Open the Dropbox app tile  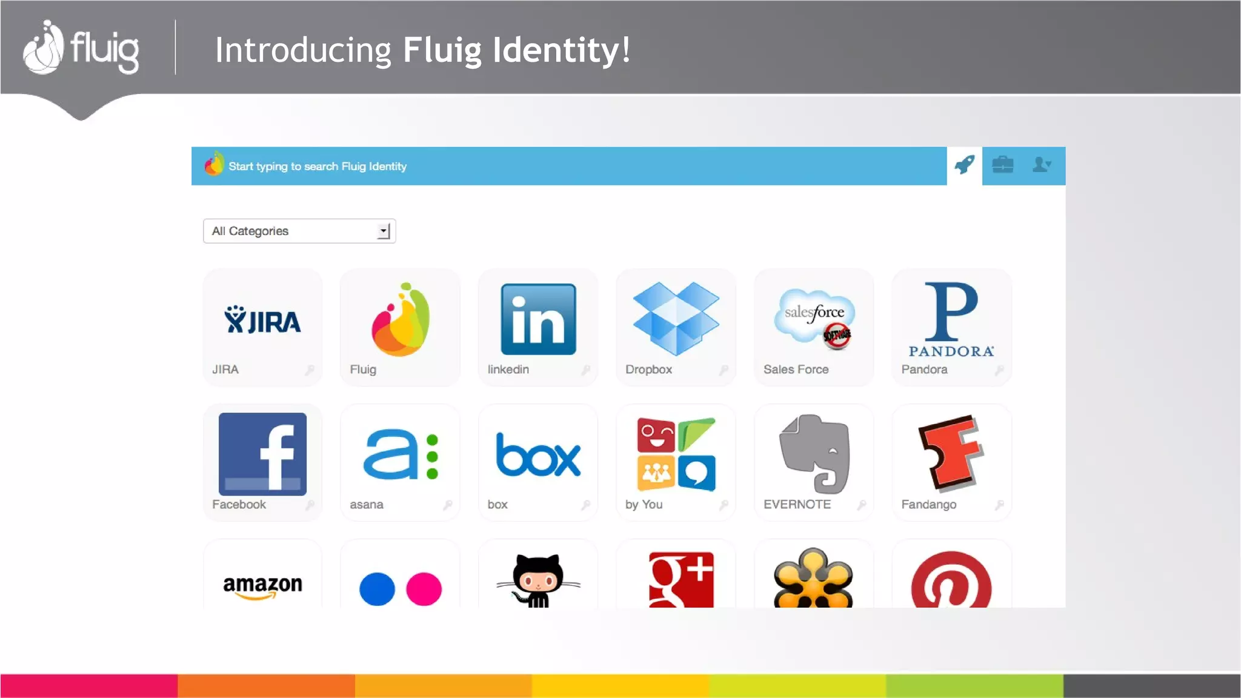(676, 327)
